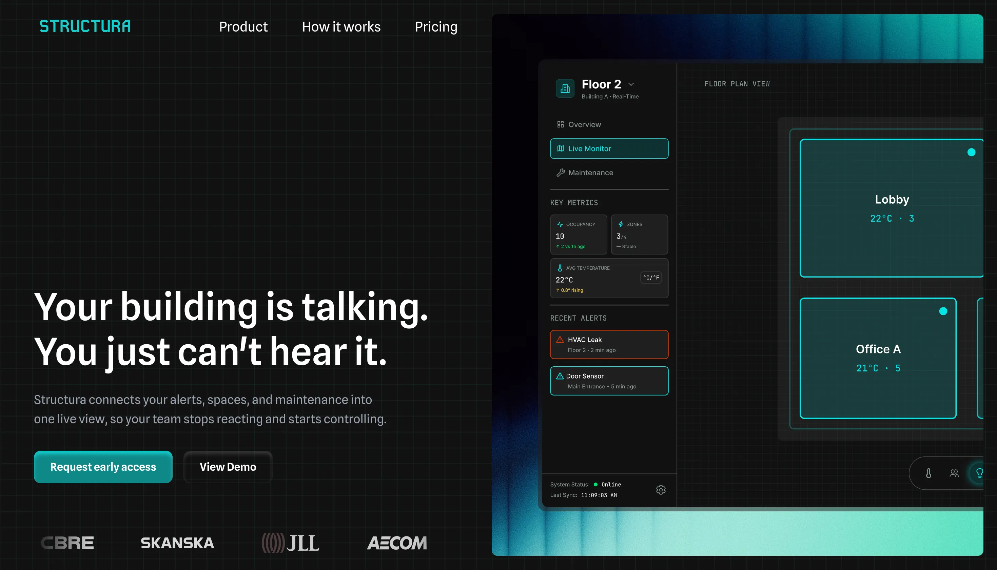Open the Maintenance sidebar item
This screenshot has width=997, height=570.
pos(609,172)
